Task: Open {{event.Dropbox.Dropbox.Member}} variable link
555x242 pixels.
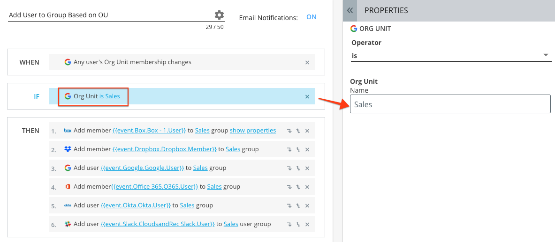Action: [x=165, y=149]
